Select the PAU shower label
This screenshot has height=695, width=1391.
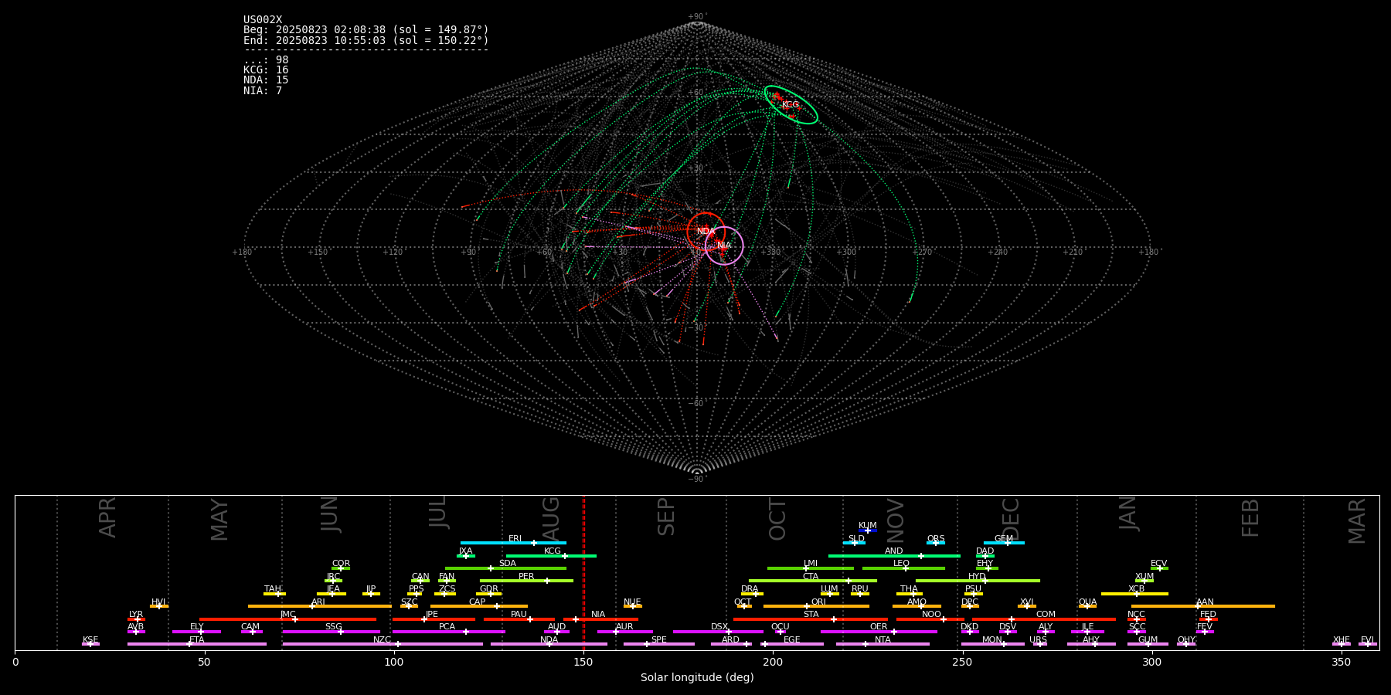point(519,615)
